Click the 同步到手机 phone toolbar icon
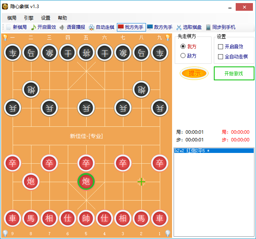The height and width of the screenshot is (239, 256). click(x=208, y=27)
